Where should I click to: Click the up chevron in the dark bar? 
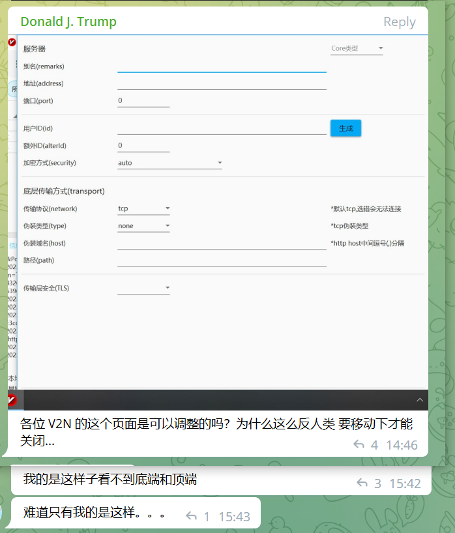point(419,399)
